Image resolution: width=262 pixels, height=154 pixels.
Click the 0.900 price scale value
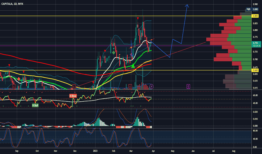pyautogui.click(x=255, y=4)
